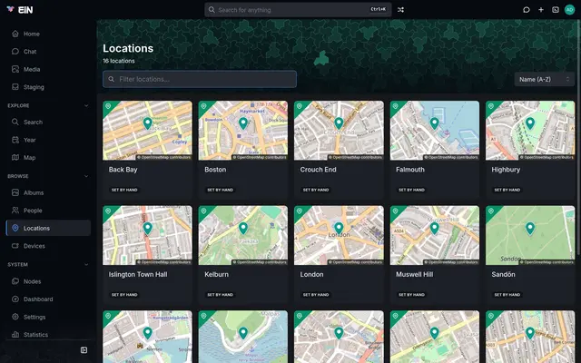Image resolution: width=581 pixels, height=363 pixels.
Task: Open People from the sidebar
Action: pyautogui.click(x=48, y=211)
